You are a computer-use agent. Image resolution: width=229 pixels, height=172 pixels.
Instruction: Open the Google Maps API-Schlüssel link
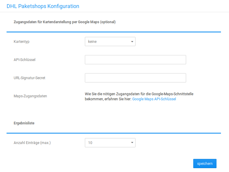pos(154,99)
